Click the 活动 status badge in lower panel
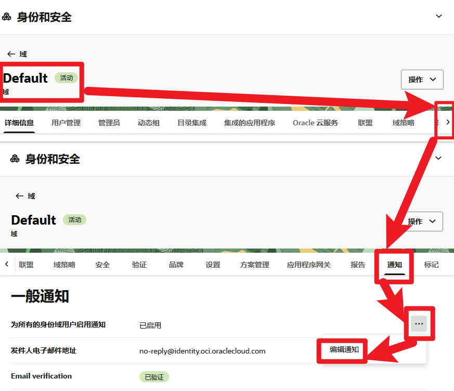 (75, 220)
